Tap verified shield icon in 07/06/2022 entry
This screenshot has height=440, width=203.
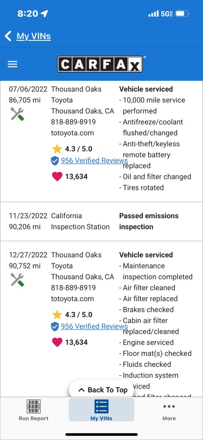click(x=55, y=161)
